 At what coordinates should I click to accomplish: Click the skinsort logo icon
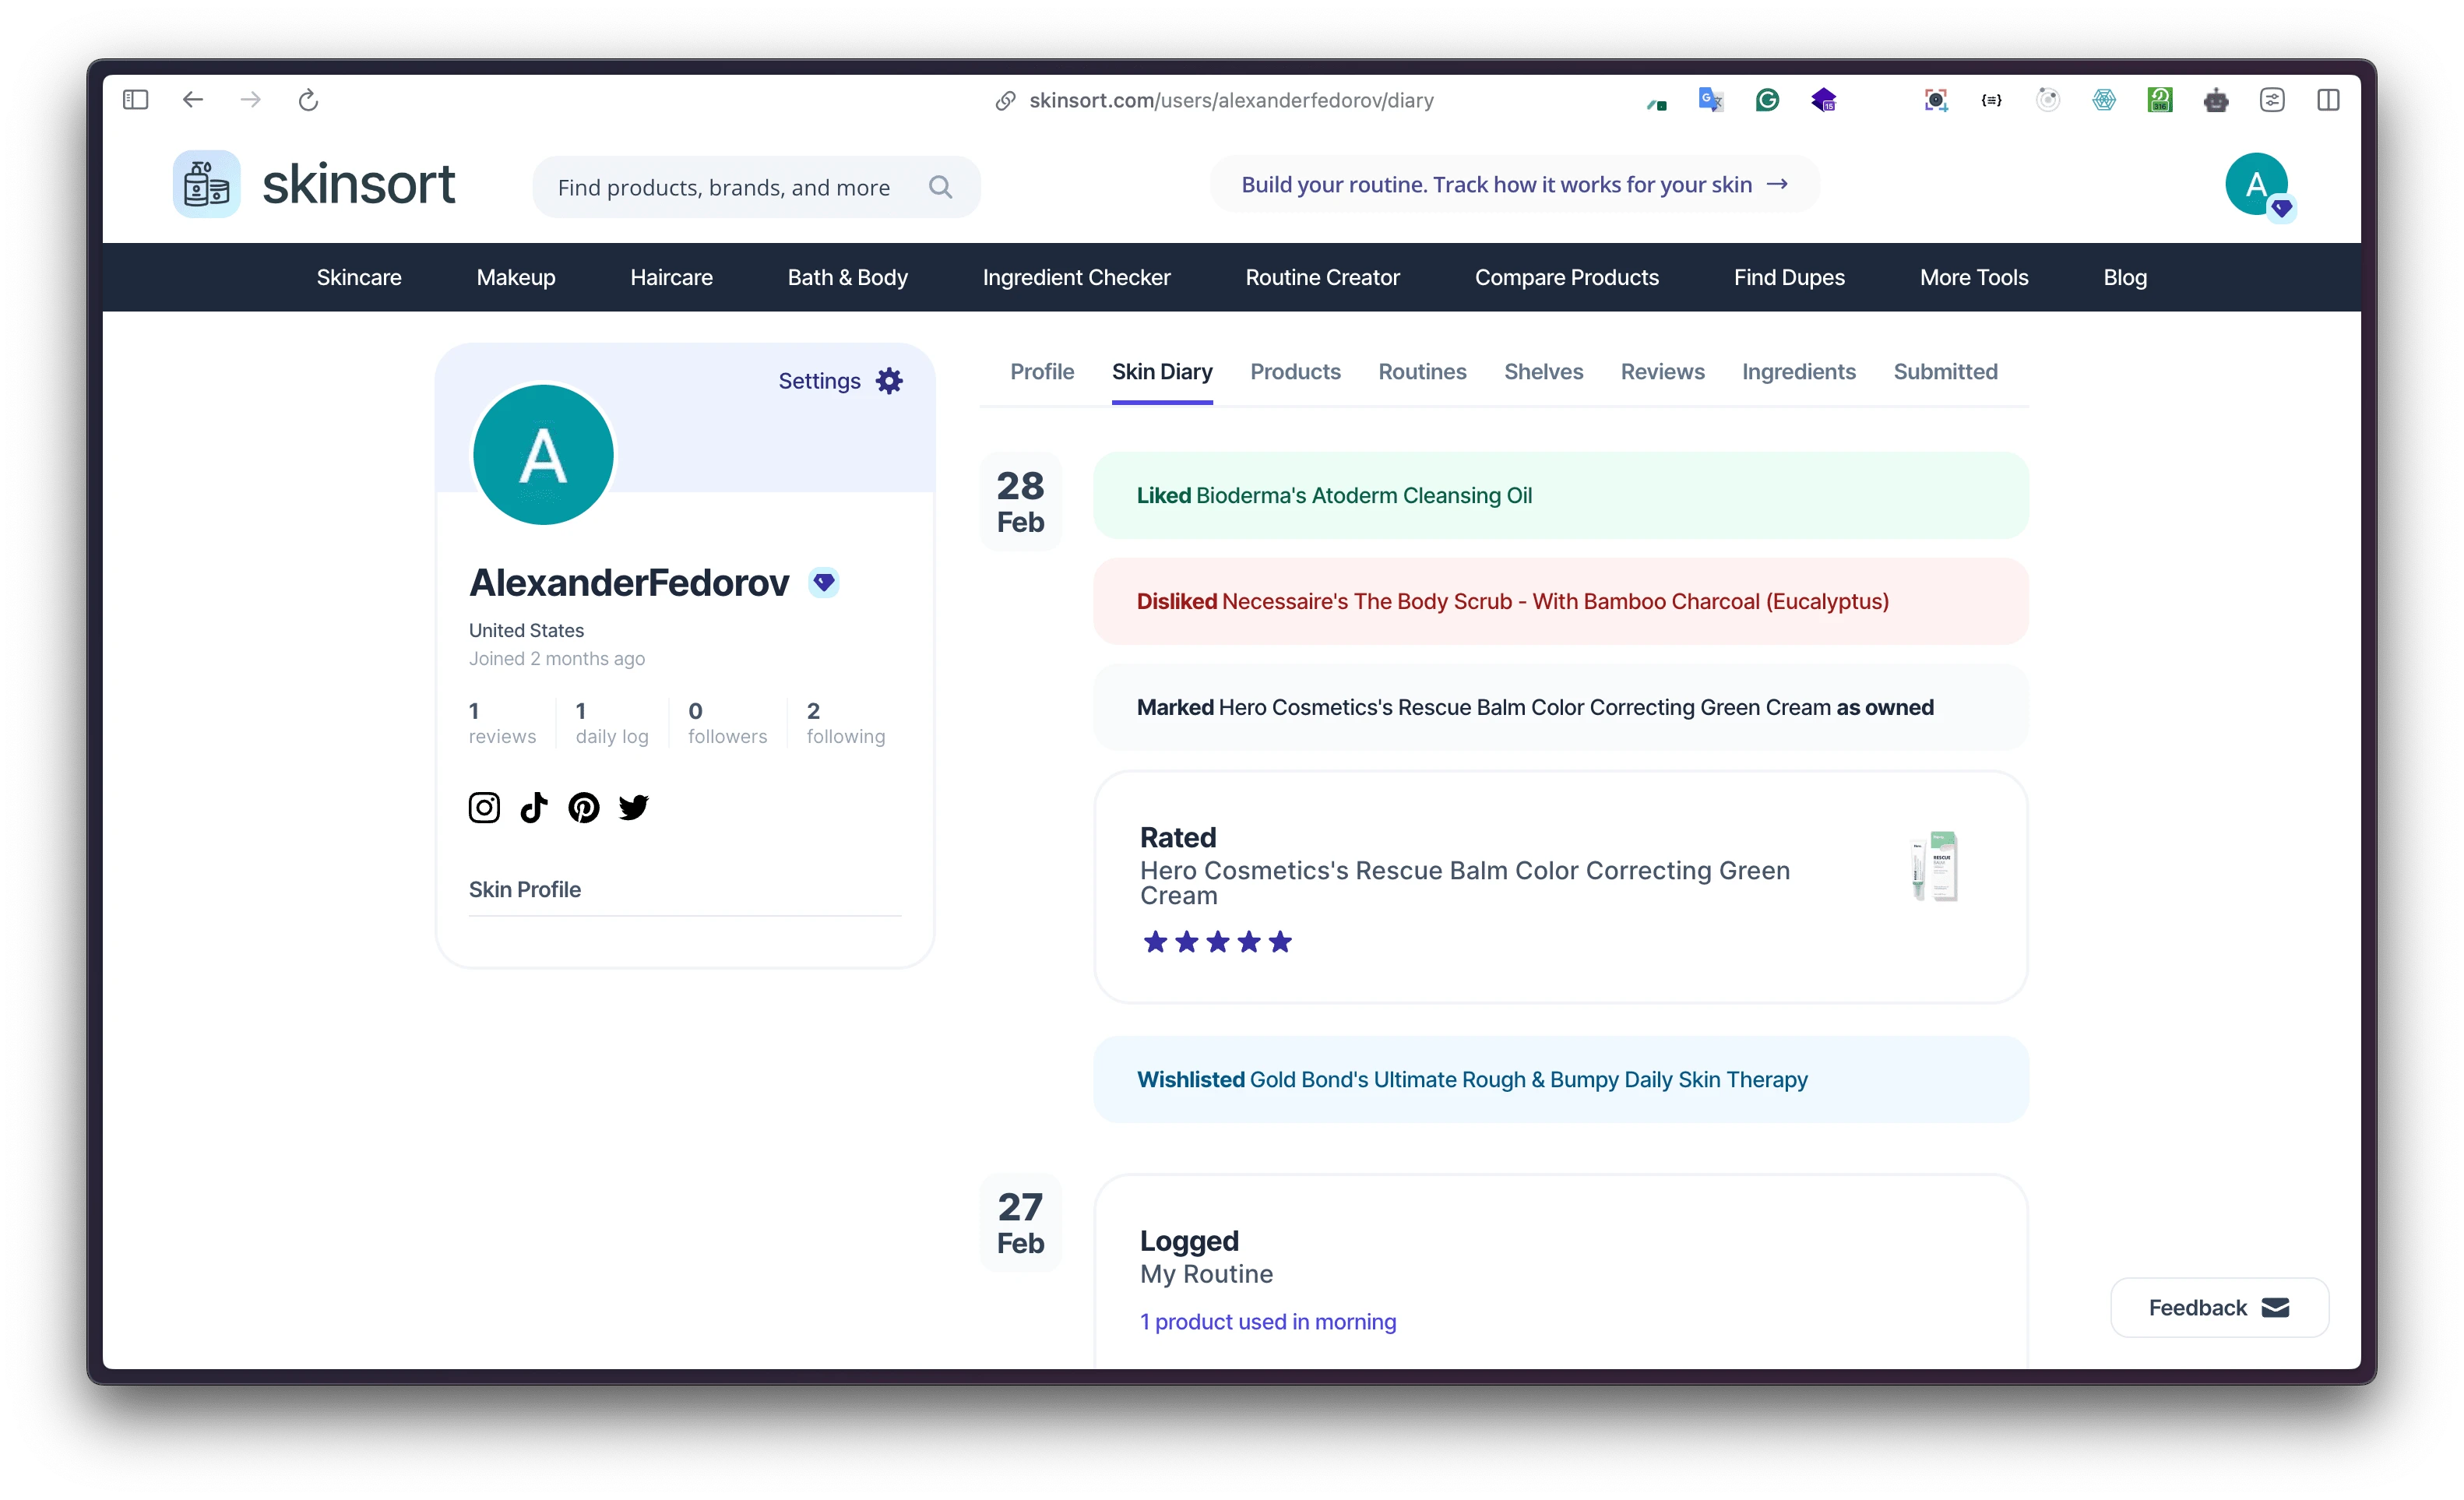point(207,184)
